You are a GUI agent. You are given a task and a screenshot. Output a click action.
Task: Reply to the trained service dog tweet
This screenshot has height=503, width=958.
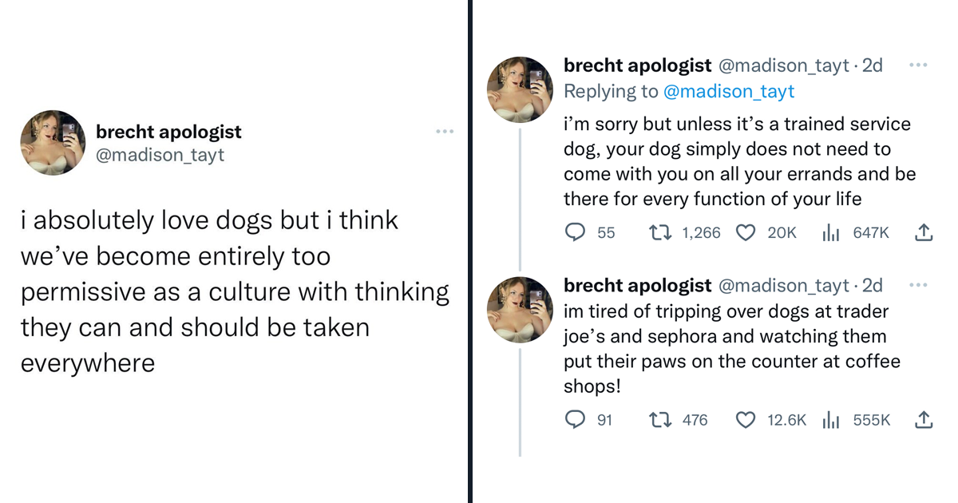576,232
